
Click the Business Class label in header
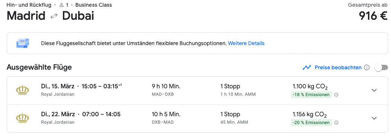[x=93, y=5]
